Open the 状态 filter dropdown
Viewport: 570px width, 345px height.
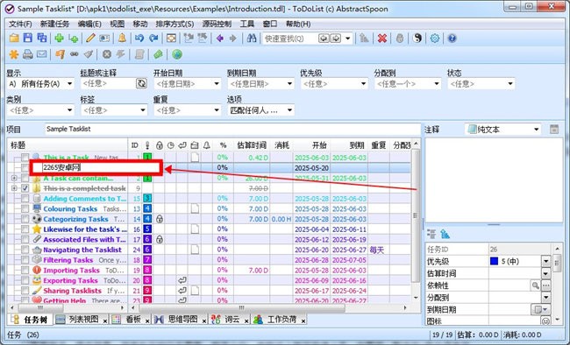(x=481, y=84)
